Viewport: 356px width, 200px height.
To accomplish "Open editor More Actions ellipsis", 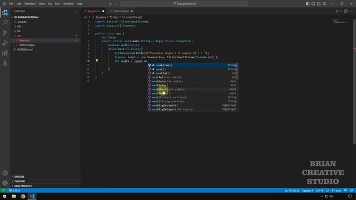I will tap(351, 11).
